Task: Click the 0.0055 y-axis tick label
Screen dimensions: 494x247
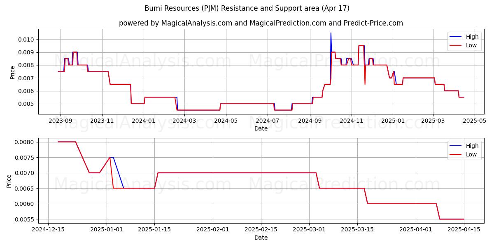Action: [25, 219]
